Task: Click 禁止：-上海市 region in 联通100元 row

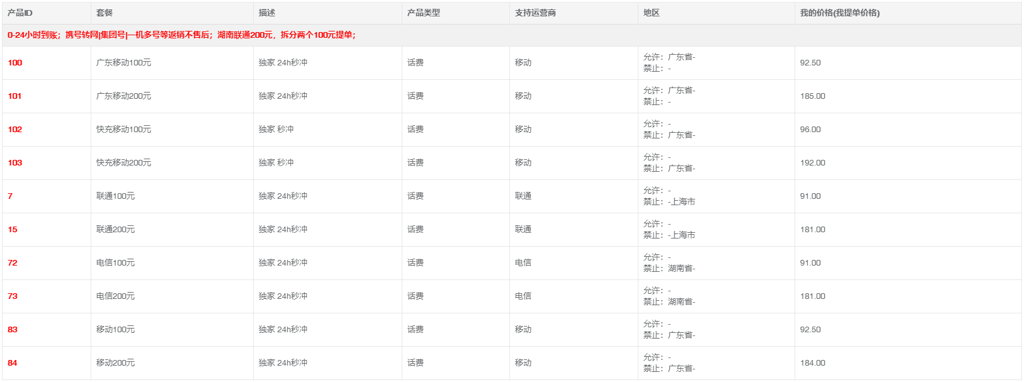Action: point(669,202)
